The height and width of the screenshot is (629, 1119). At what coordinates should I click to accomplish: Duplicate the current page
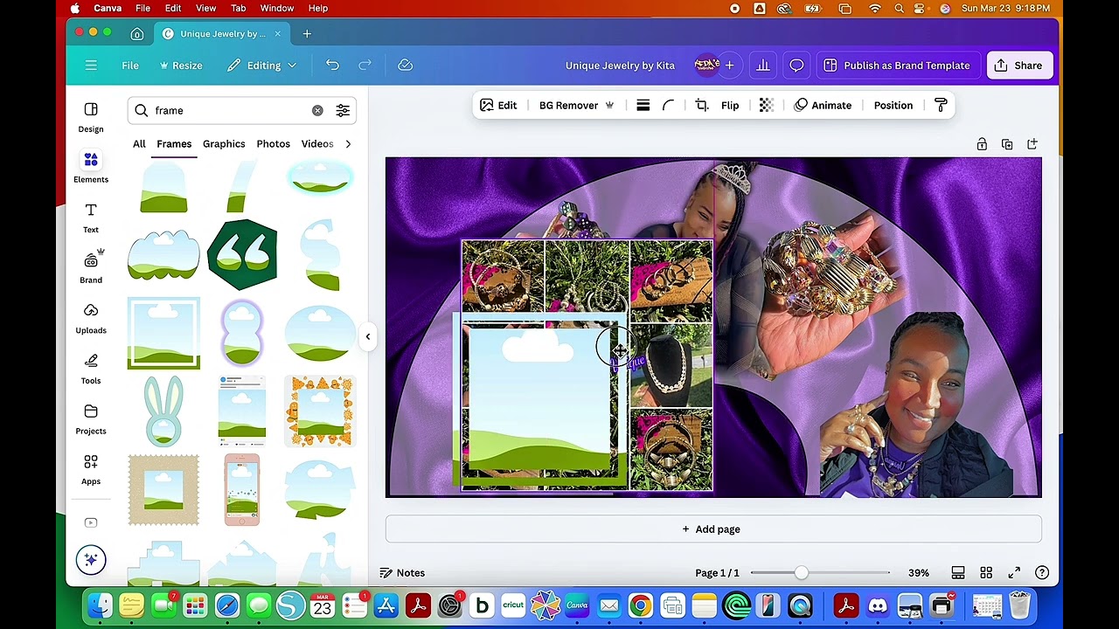1007,144
